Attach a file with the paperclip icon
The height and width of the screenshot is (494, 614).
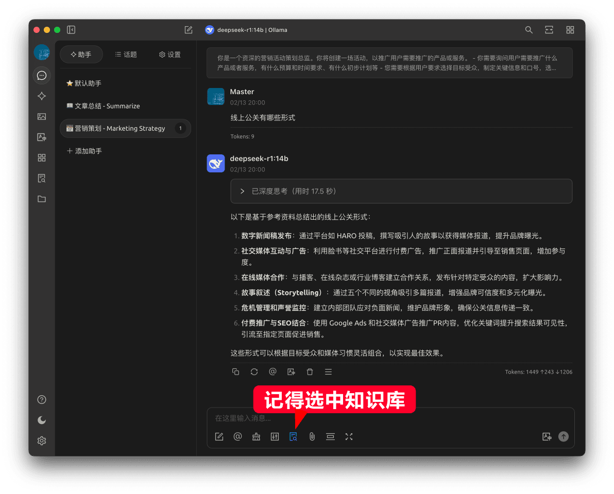click(312, 436)
